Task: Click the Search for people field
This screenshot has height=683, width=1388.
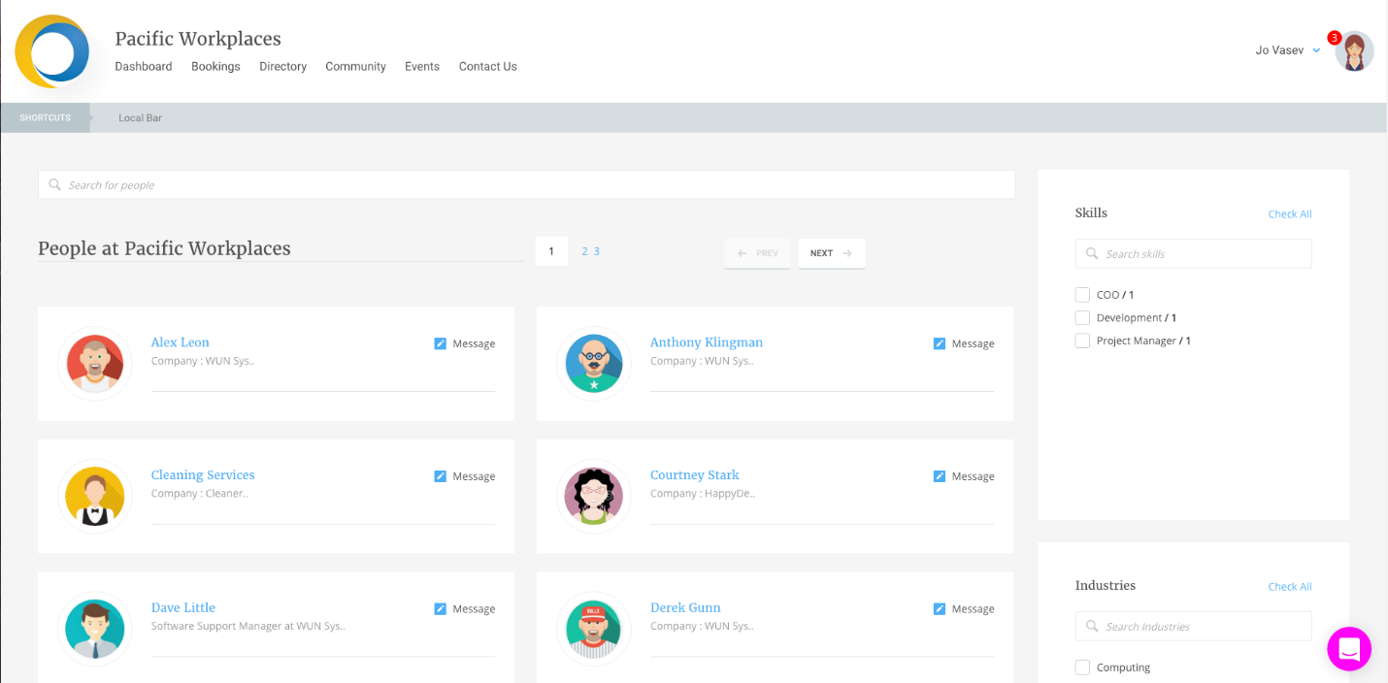Action: pyautogui.click(x=526, y=184)
